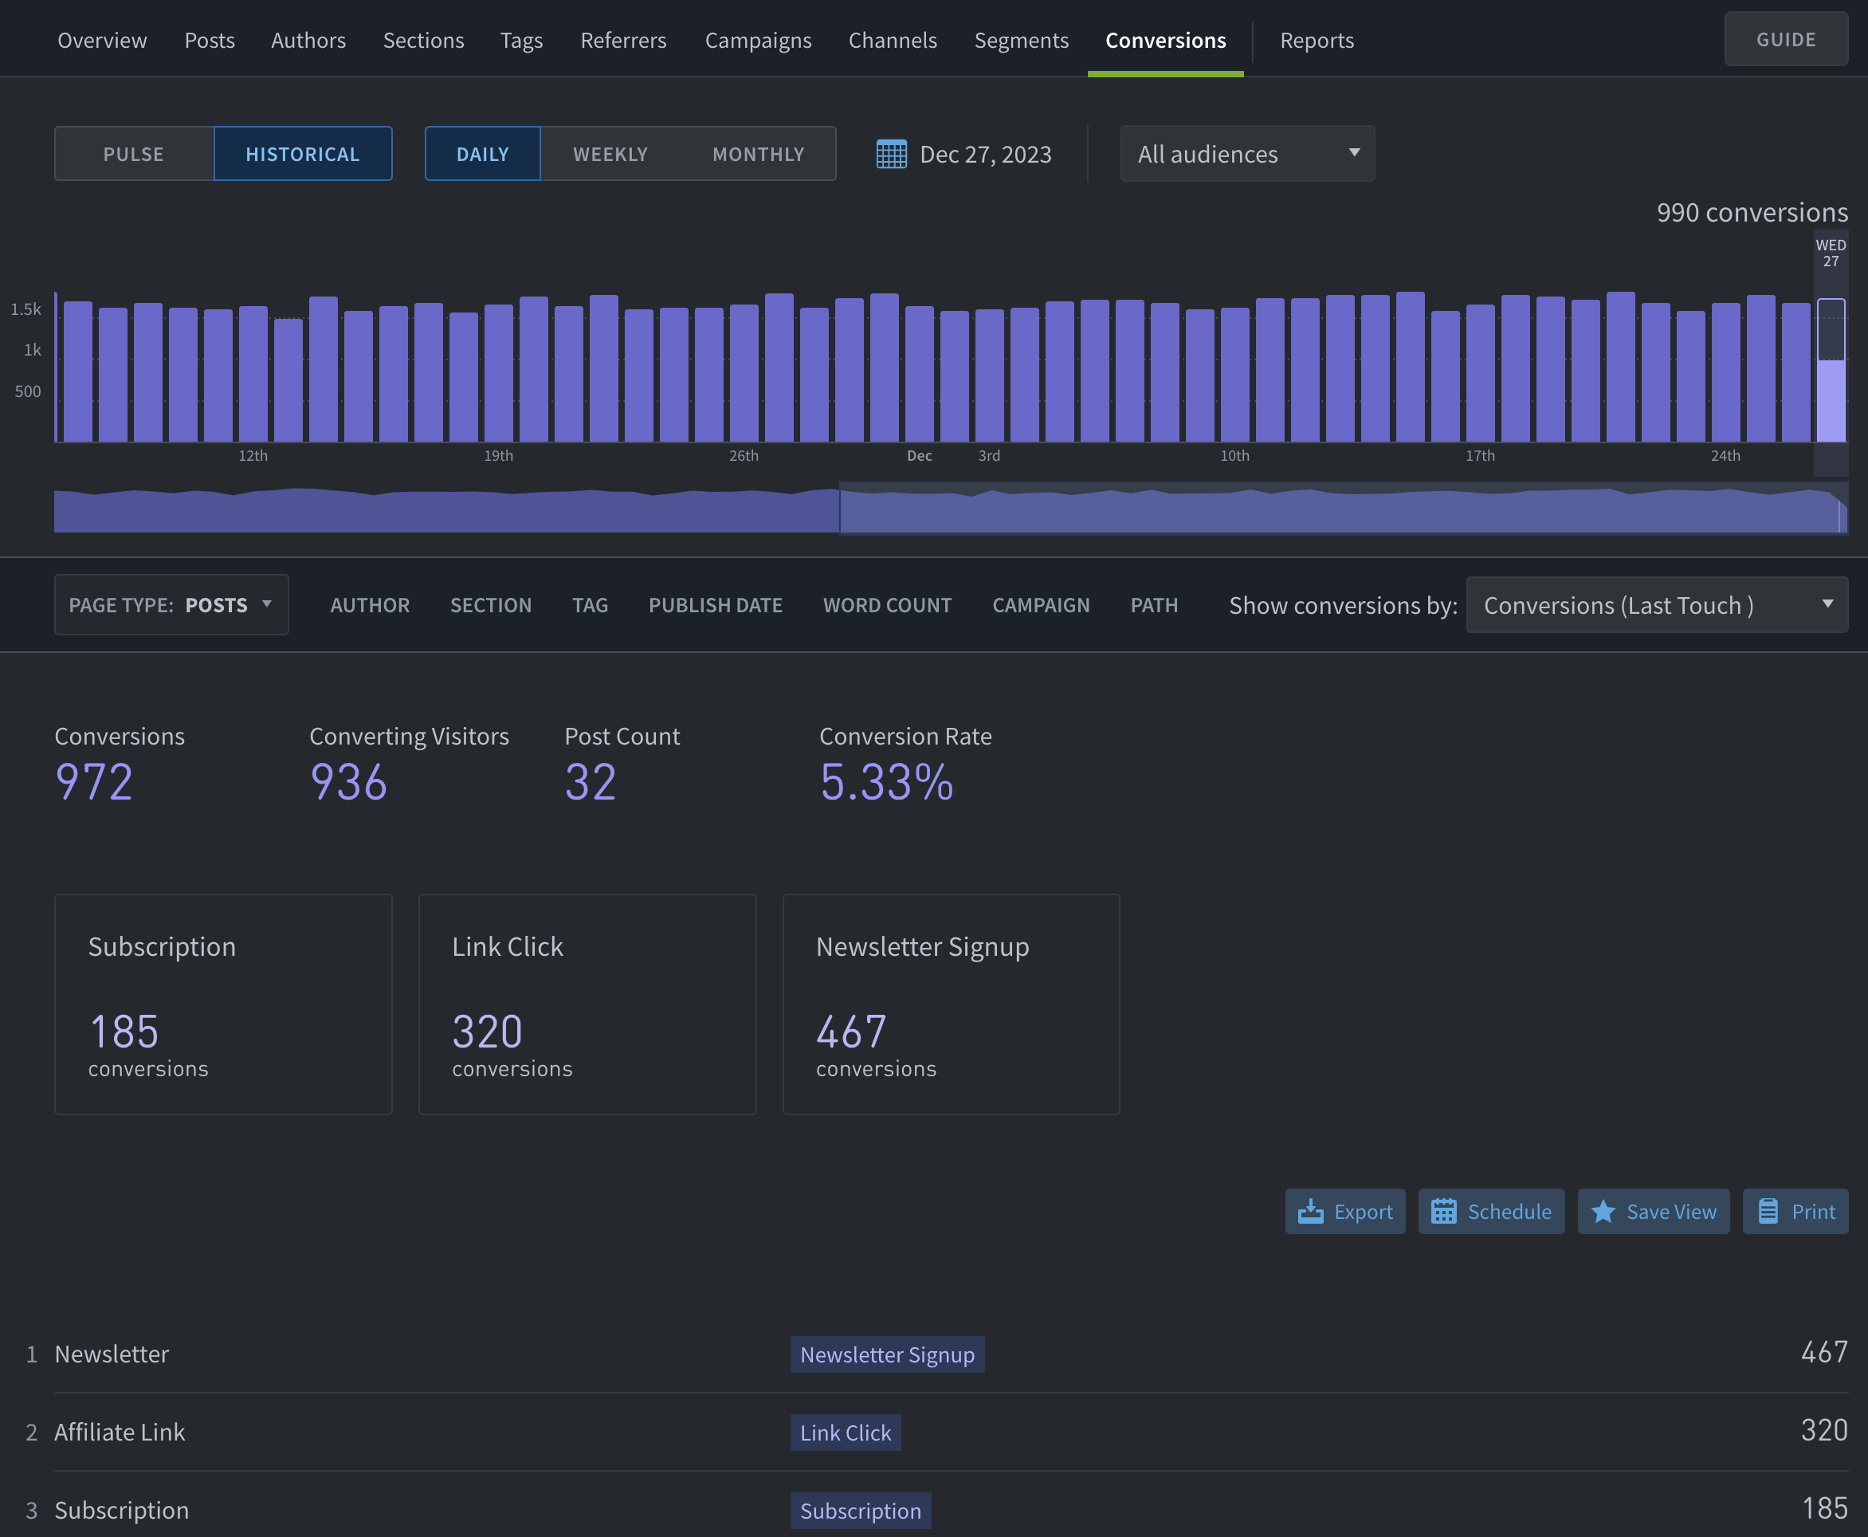Open the All audiences dropdown
The width and height of the screenshot is (1868, 1537).
point(1246,153)
